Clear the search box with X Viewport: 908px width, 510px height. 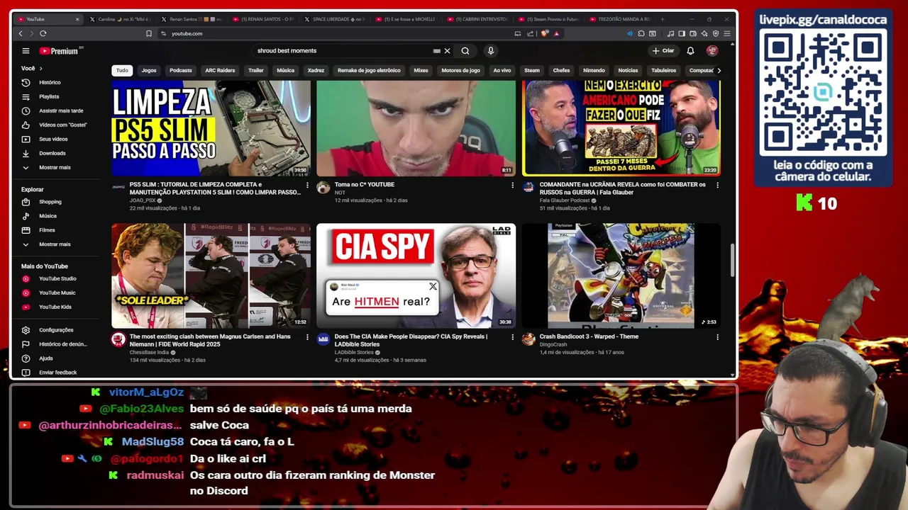click(x=447, y=51)
